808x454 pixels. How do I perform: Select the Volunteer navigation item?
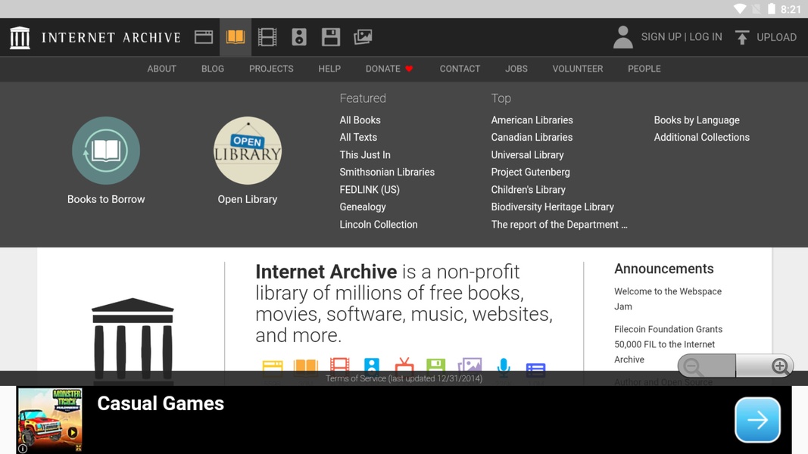coord(577,69)
